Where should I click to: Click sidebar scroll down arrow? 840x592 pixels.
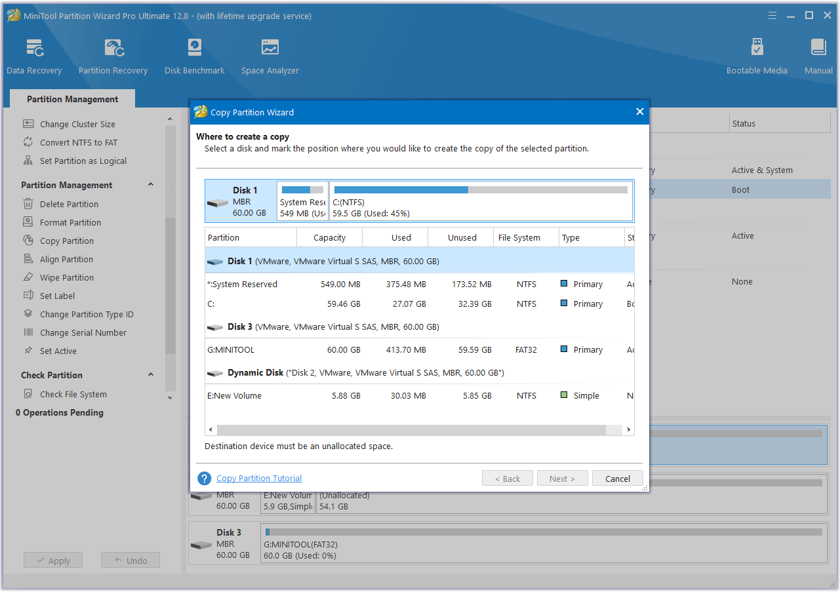click(170, 398)
